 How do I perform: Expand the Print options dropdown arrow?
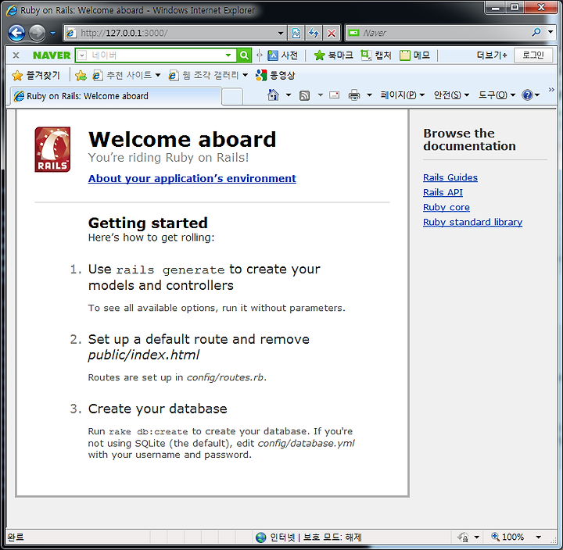(369, 95)
